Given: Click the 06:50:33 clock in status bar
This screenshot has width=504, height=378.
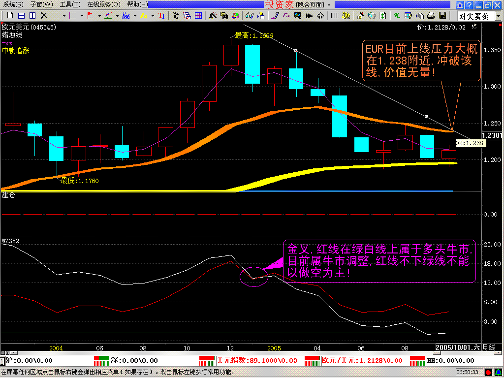Looking at the screenshot, I should coord(468,373).
